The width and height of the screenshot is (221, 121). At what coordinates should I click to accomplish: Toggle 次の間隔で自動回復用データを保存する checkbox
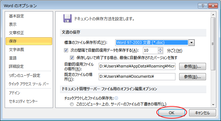pyautogui.click(x=66, y=50)
